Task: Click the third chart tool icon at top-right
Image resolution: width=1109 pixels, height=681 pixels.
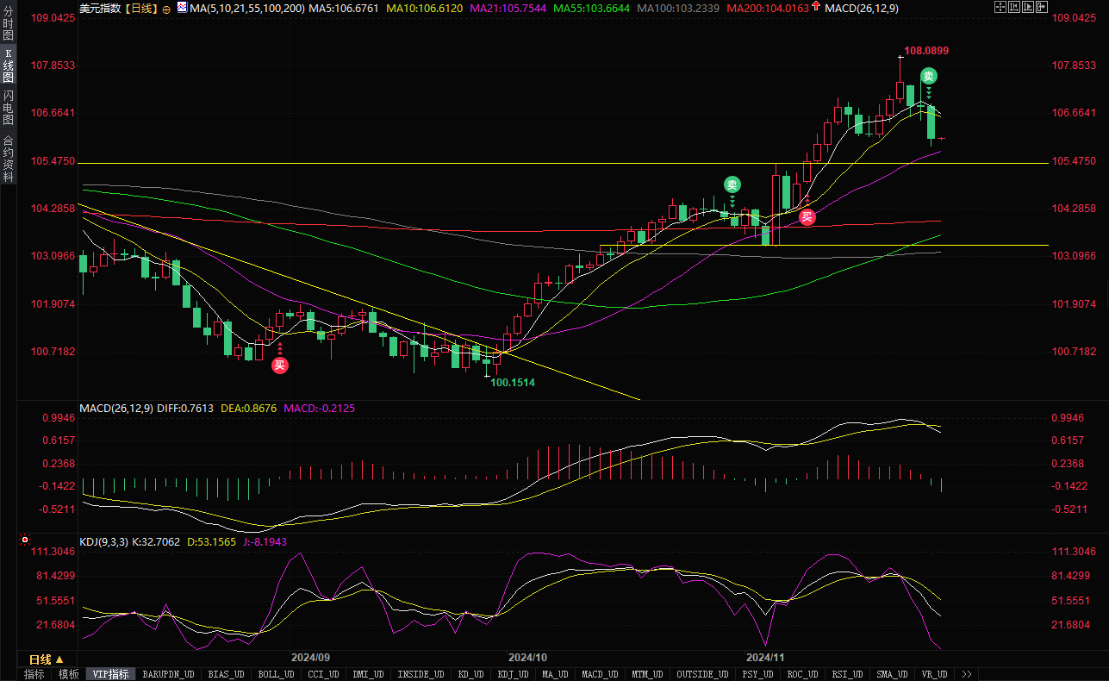Action: coord(1027,8)
